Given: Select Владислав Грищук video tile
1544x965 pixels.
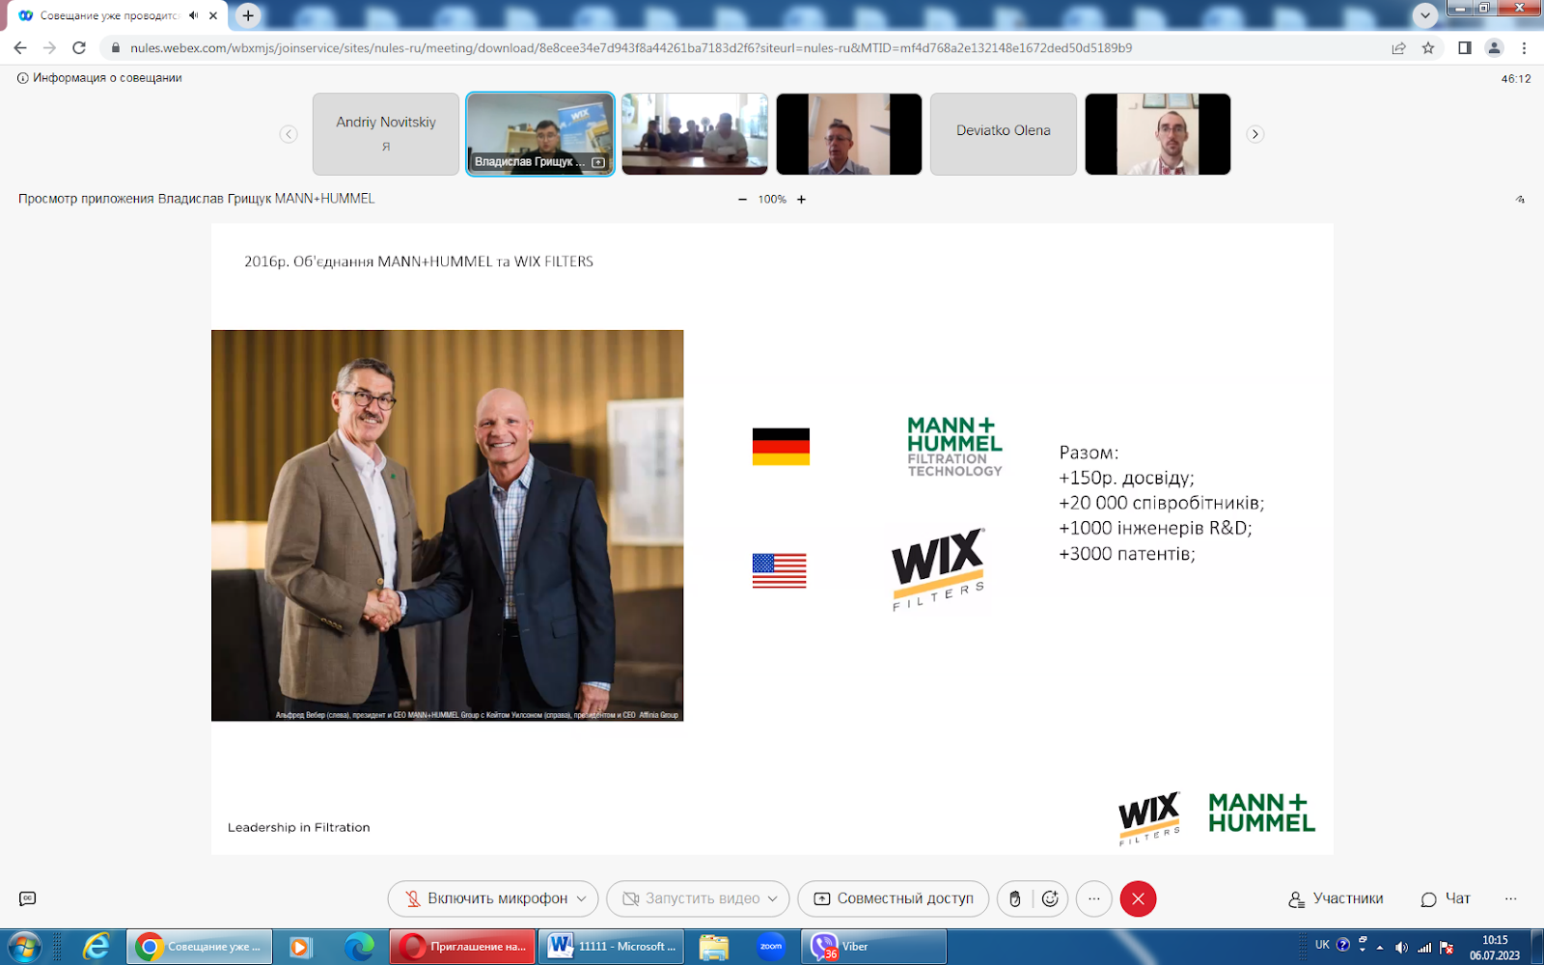Looking at the screenshot, I should coord(540,134).
